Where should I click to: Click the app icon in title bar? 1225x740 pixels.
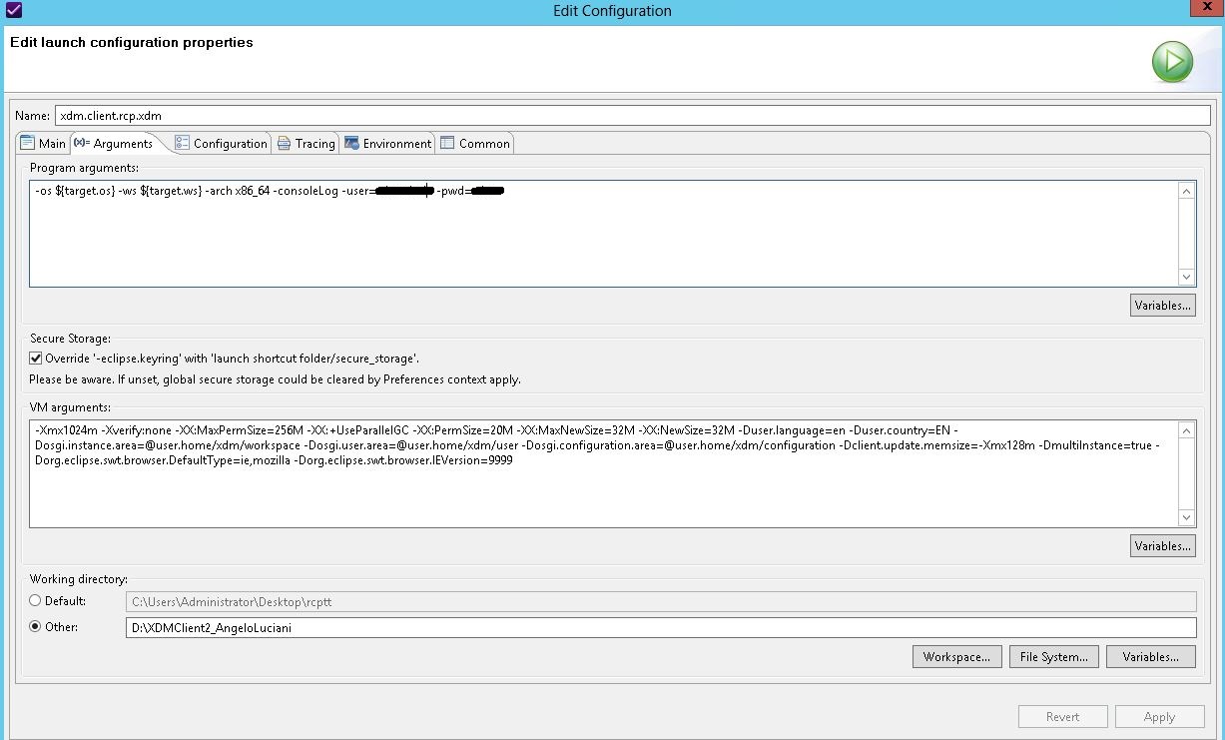point(14,10)
